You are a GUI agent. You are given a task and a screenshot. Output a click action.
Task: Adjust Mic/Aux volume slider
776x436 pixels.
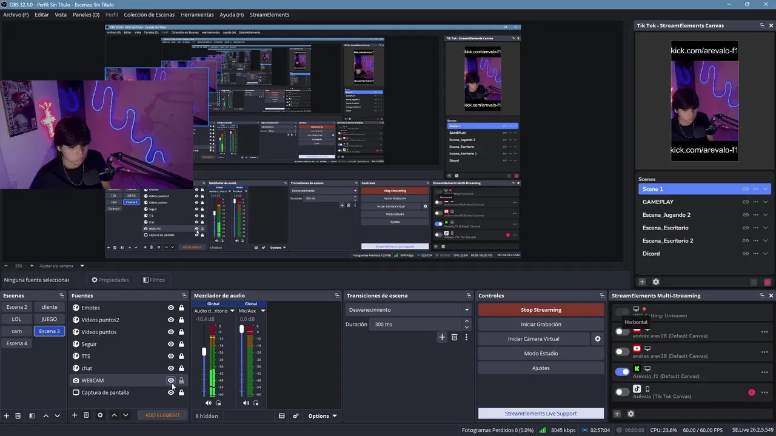coord(241,329)
